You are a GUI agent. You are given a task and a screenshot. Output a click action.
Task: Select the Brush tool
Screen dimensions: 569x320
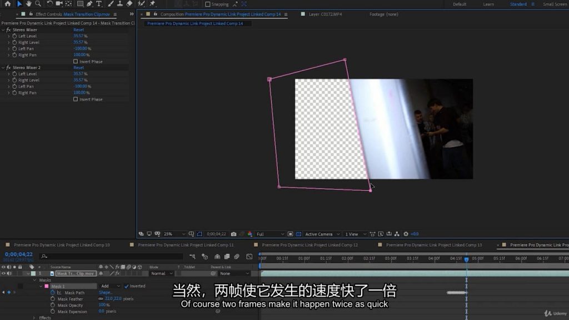pyautogui.click(x=111, y=4)
